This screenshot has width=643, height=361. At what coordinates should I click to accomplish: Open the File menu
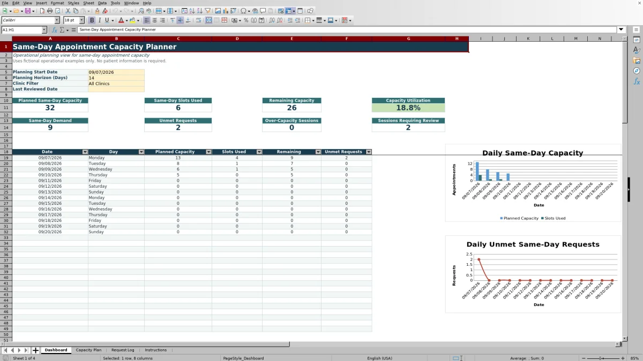(x=5, y=3)
